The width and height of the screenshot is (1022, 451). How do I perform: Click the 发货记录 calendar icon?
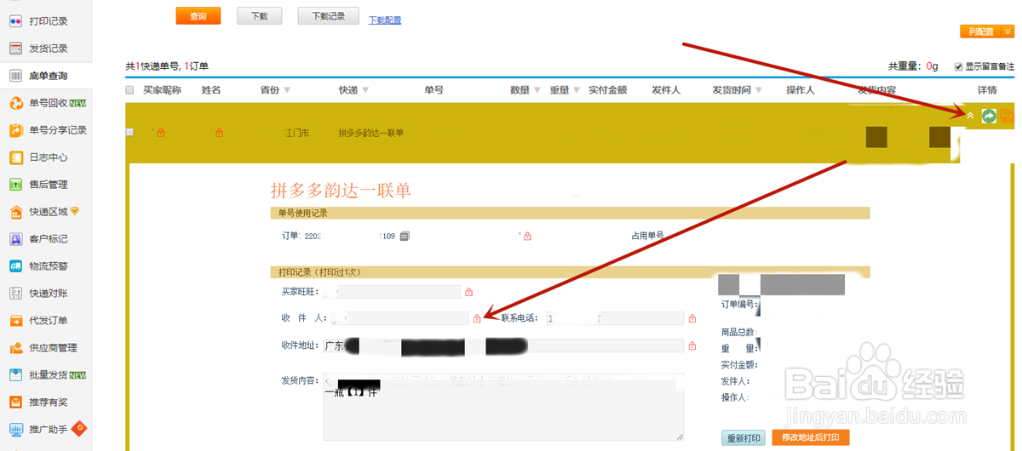[15, 49]
